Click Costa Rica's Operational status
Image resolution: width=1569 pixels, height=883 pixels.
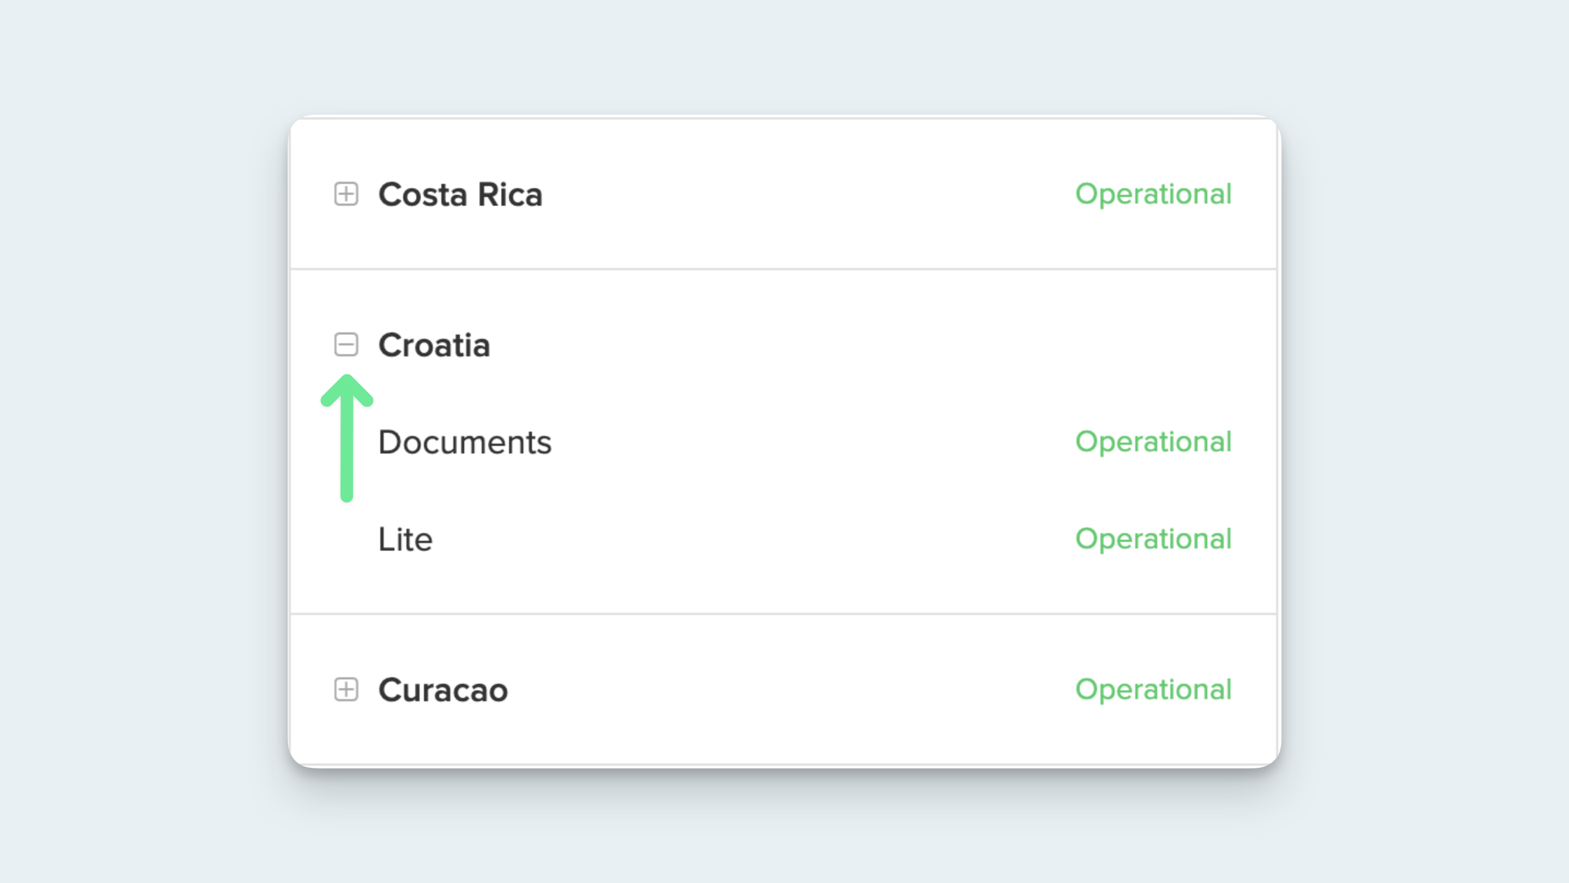[1153, 194]
